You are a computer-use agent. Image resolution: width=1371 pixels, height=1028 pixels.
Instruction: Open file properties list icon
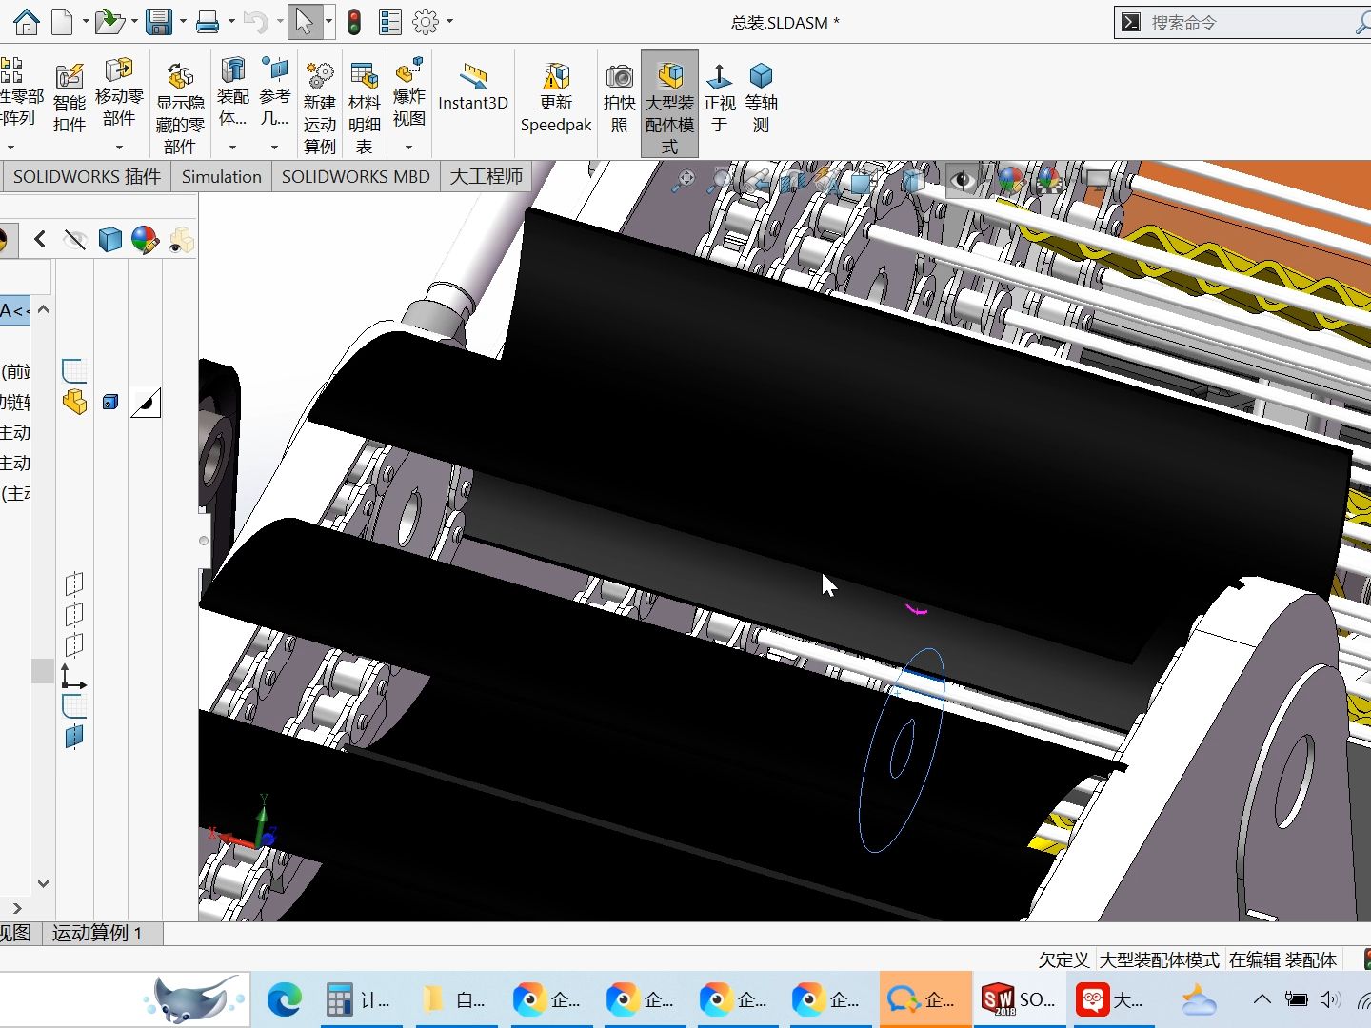click(390, 21)
